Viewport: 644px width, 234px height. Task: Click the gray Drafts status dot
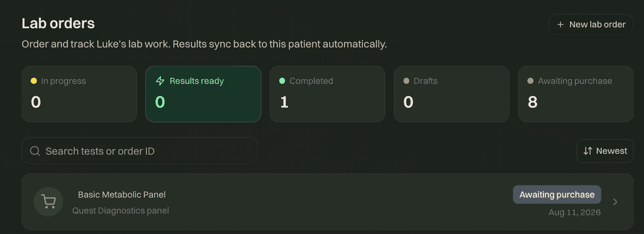point(406,81)
